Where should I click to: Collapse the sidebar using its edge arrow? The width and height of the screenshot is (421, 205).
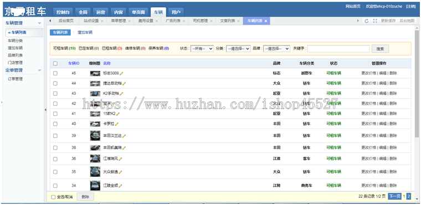[x=45, y=110]
